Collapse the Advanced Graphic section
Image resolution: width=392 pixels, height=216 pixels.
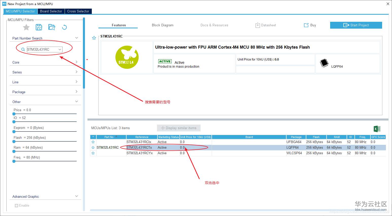(x=77, y=196)
